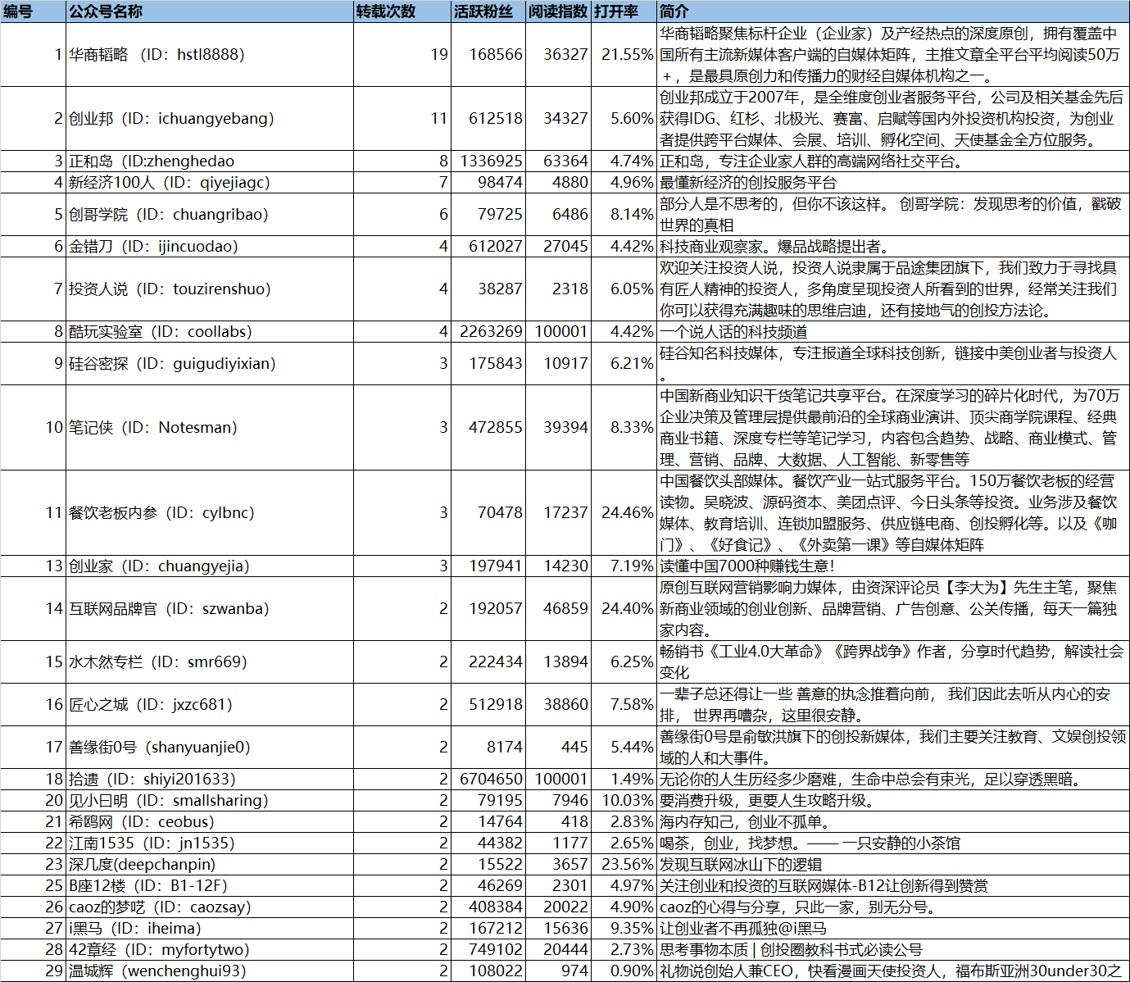1130x982 pixels.
Task: Click the 阅读指数 column header
Action: [557, 11]
